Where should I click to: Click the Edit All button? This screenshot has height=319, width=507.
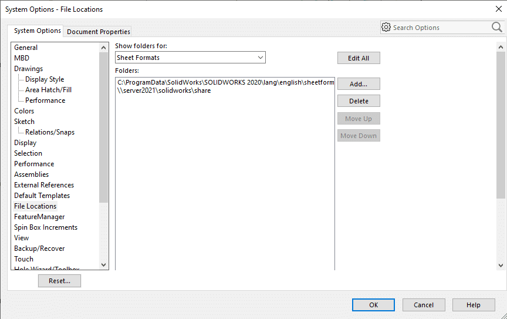pyautogui.click(x=359, y=58)
